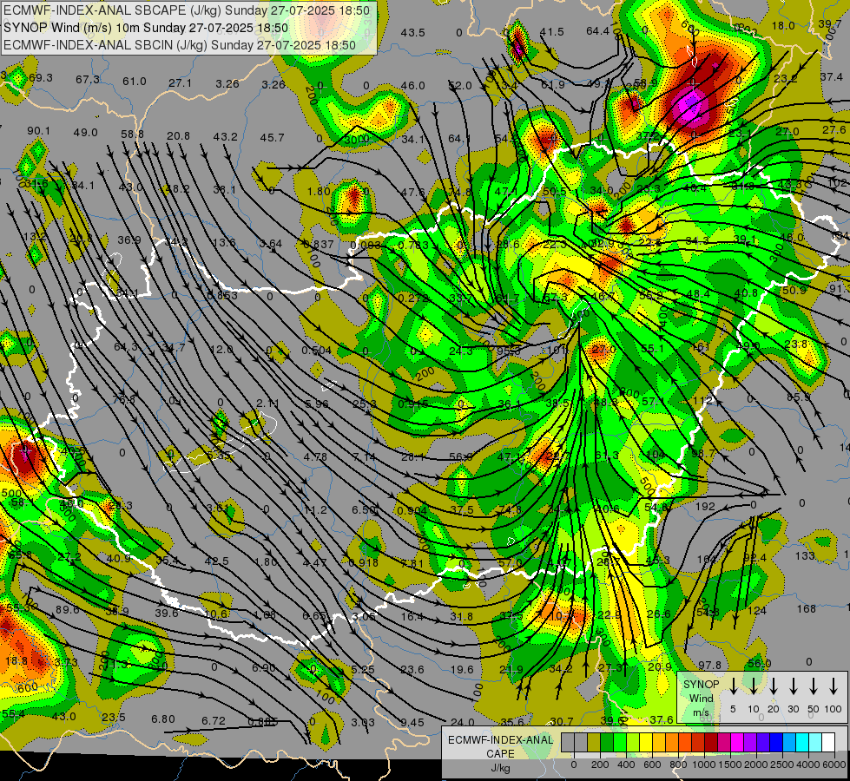The image size is (850, 781).
Task: Click the map value '192'
Action: point(705,506)
